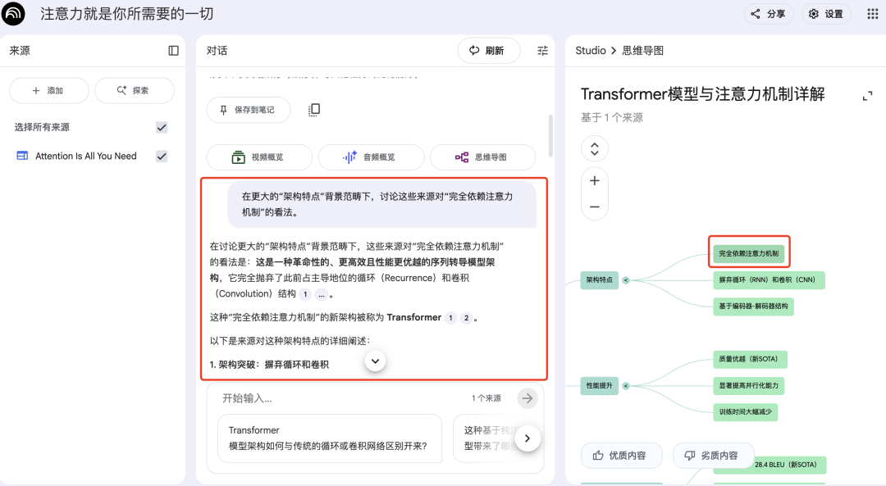Click the chat panel vertical scrollbar
This screenshot has width=886, height=486.
550,135
